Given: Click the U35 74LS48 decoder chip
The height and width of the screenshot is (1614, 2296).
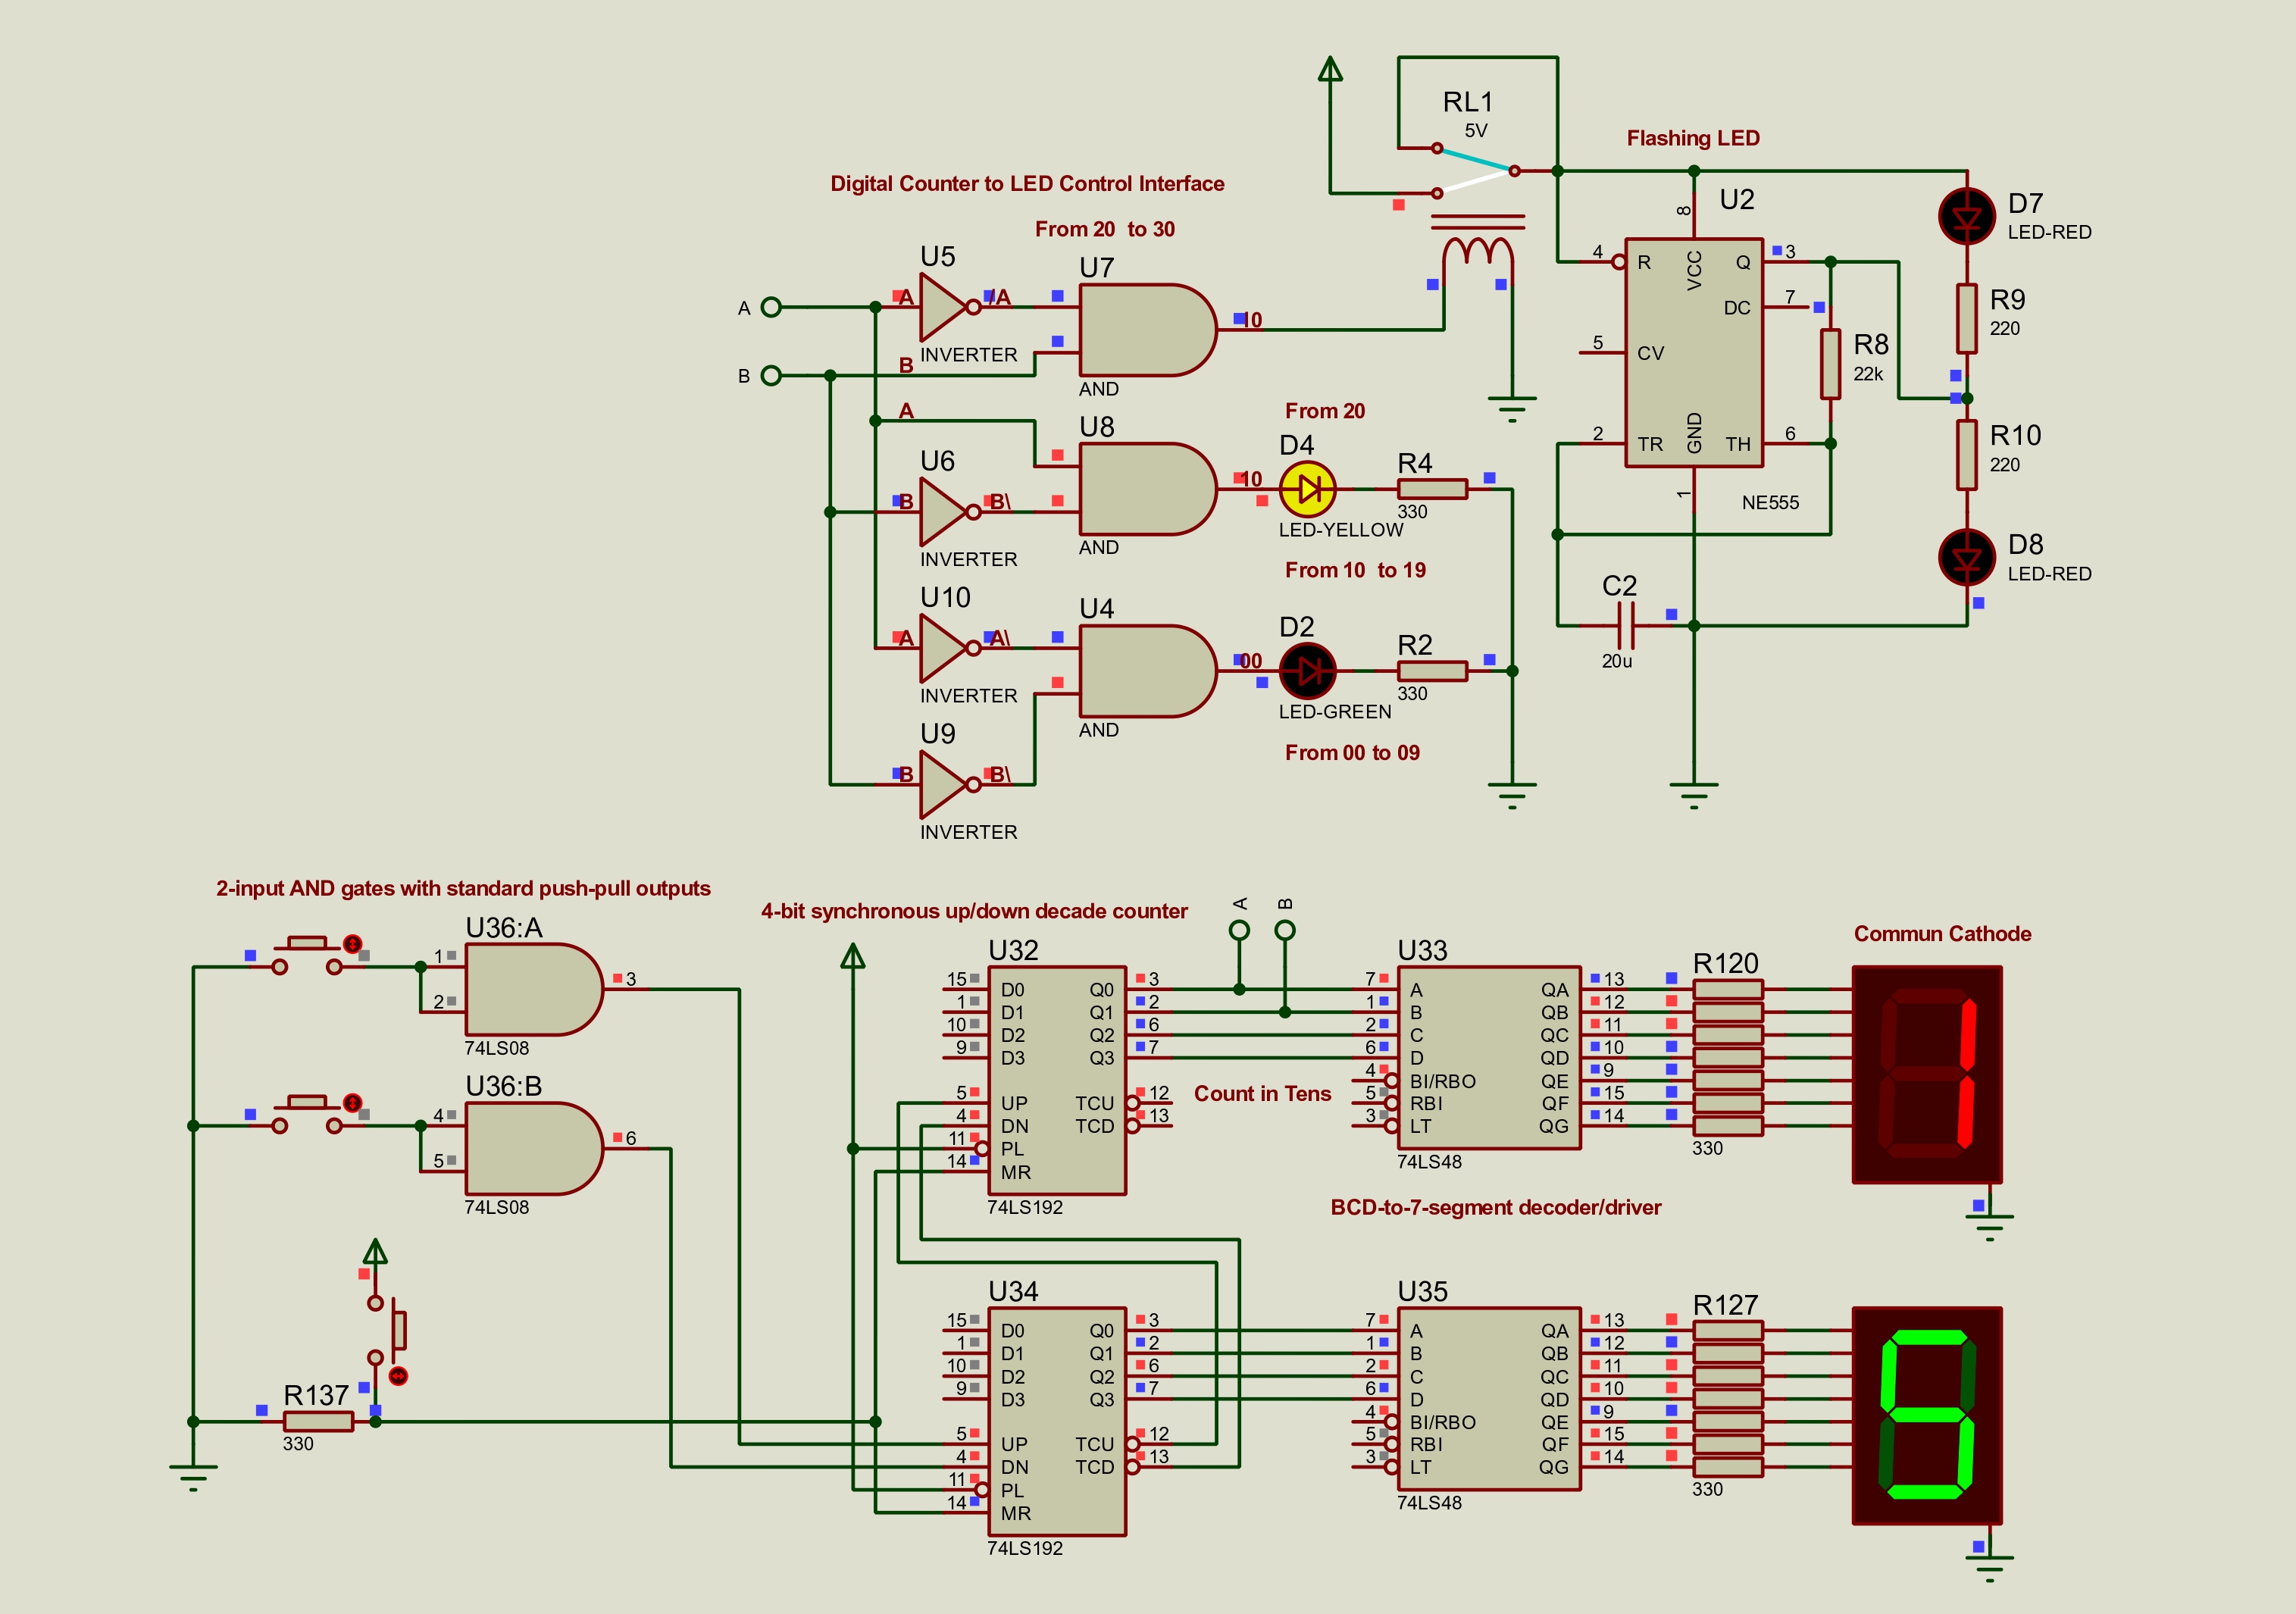Looking at the screenshot, I should (x=1489, y=1398).
